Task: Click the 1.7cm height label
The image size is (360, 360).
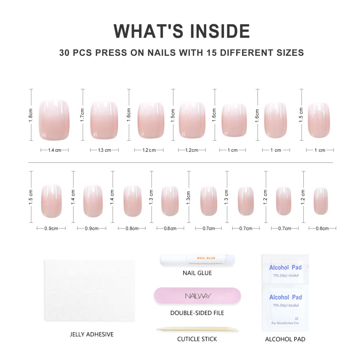Action: click(82, 115)
